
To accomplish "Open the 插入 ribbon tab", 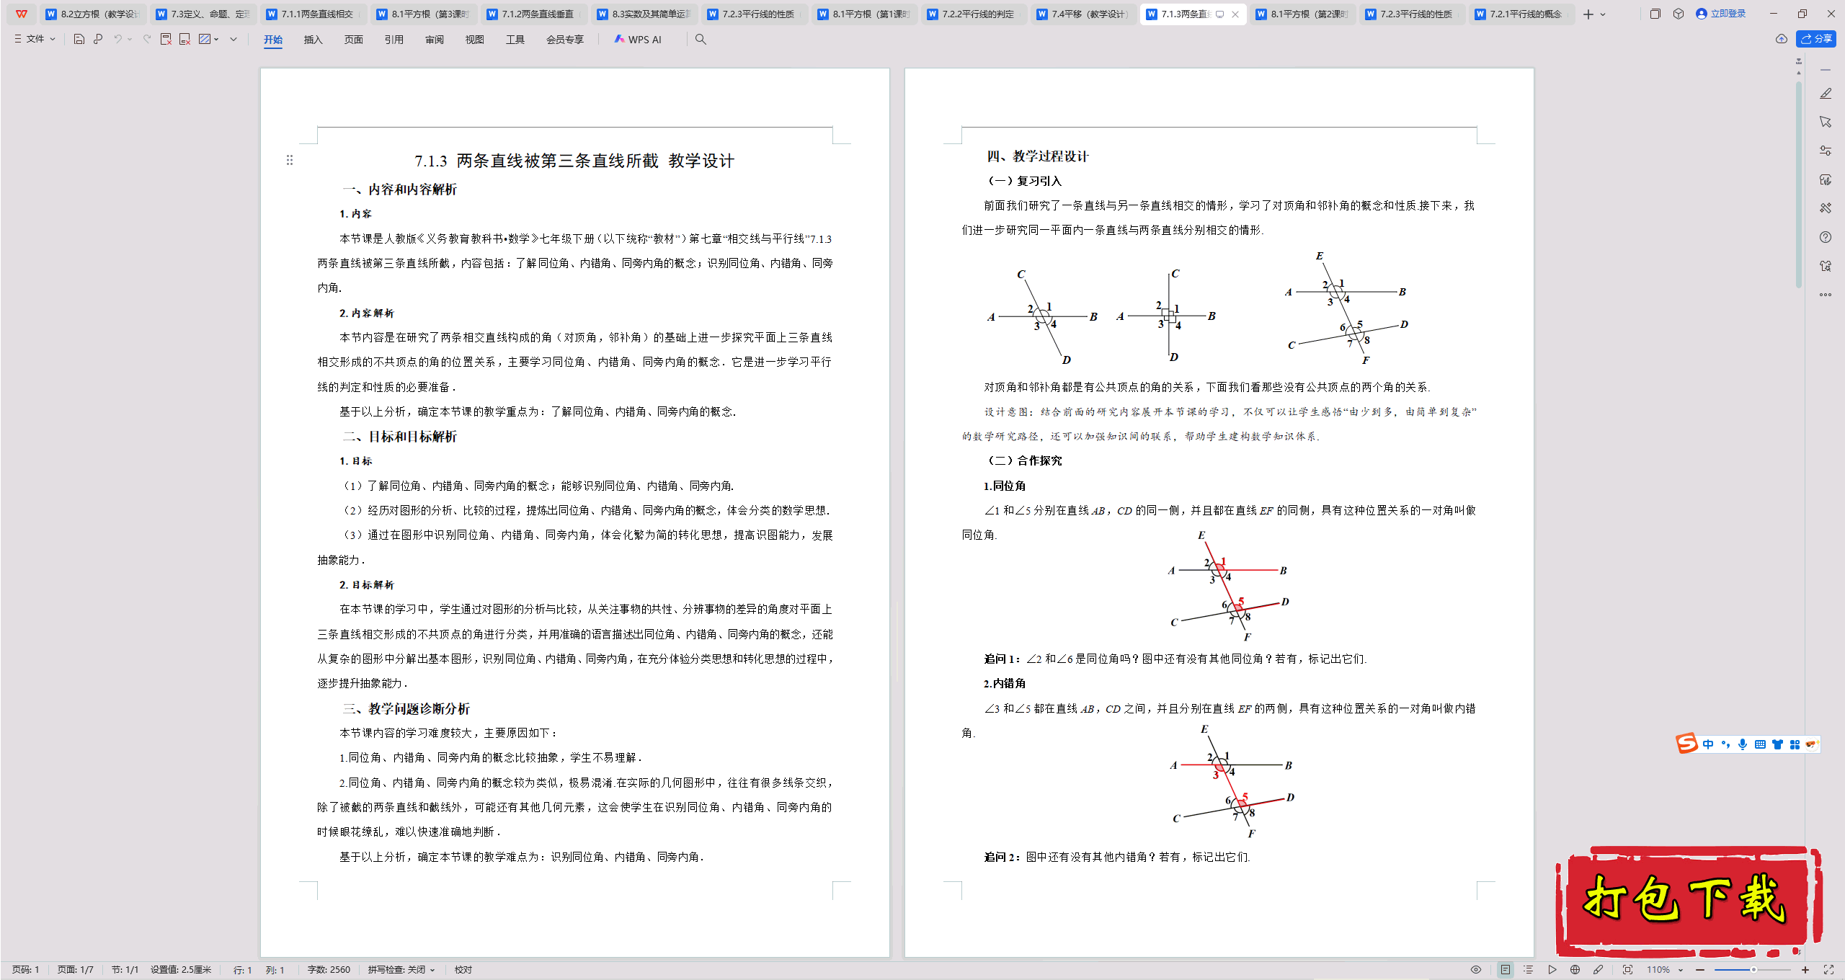I will [x=313, y=40].
